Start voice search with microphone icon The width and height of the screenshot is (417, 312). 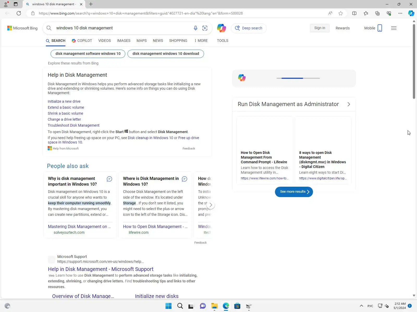coord(195,28)
